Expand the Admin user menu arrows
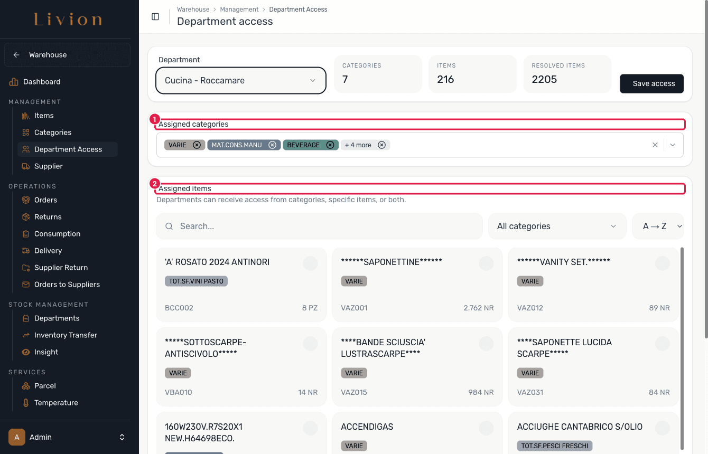Screen dimensions: 708x454 coord(122,437)
